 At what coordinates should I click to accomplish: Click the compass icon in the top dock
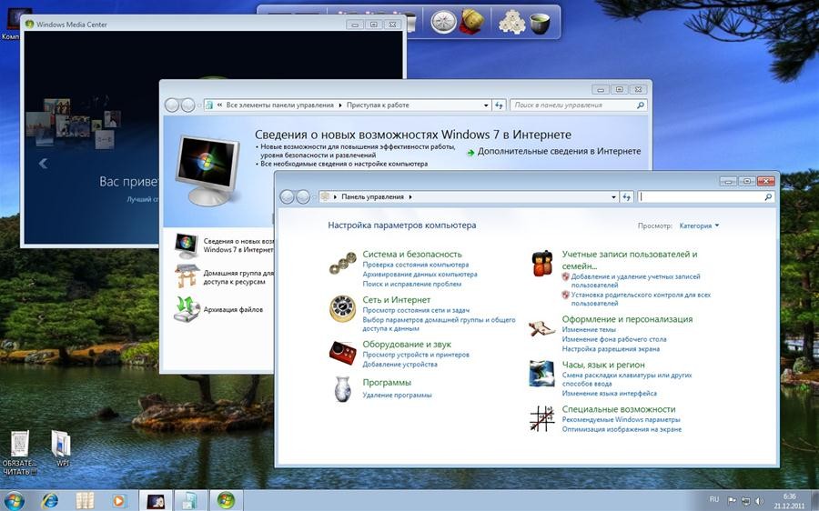443,23
